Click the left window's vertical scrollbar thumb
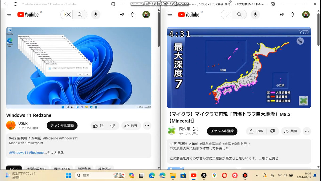The width and height of the screenshot is (321, 181). pyautogui.click(x=158, y=29)
